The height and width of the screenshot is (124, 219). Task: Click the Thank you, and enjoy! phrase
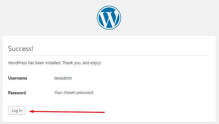(81, 63)
